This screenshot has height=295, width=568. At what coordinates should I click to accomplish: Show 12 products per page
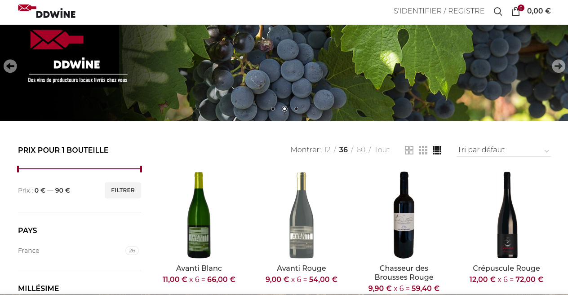click(327, 150)
